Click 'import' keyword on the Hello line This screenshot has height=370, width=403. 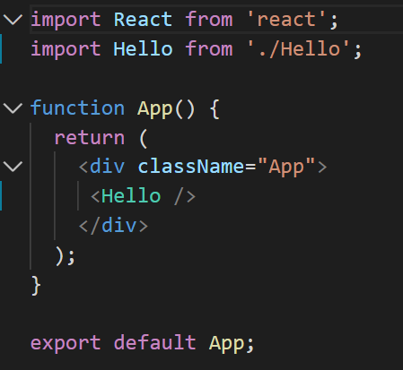[x=66, y=49]
